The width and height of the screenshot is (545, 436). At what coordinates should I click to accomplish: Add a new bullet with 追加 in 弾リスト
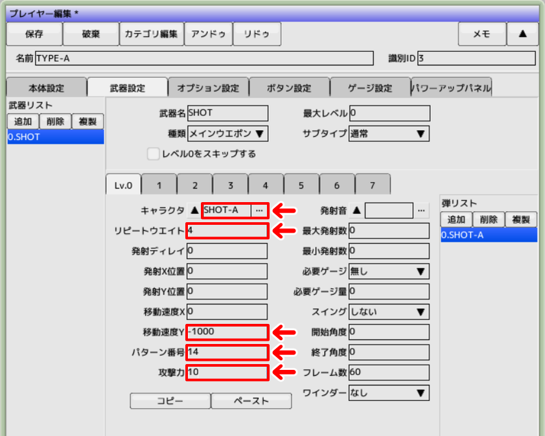point(457,219)
